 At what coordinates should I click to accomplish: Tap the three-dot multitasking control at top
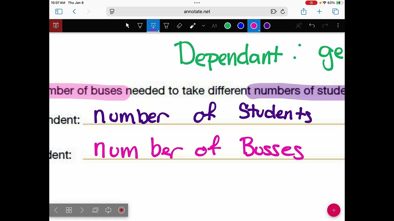tap(197, 3)
